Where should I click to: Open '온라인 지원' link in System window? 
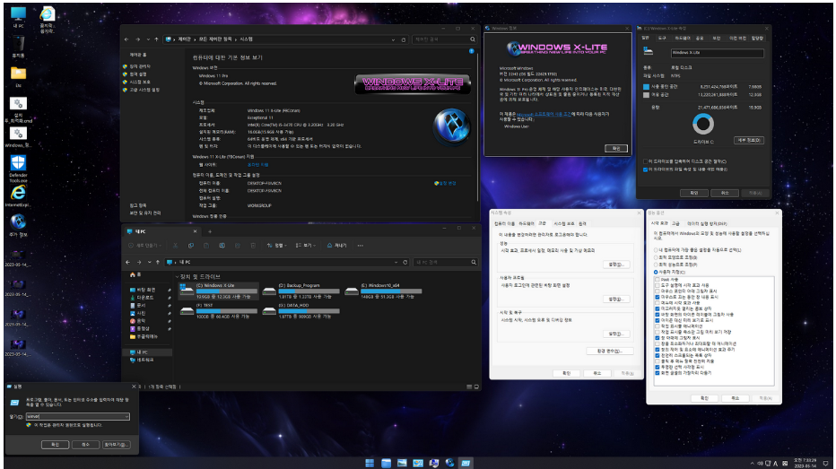257,165
